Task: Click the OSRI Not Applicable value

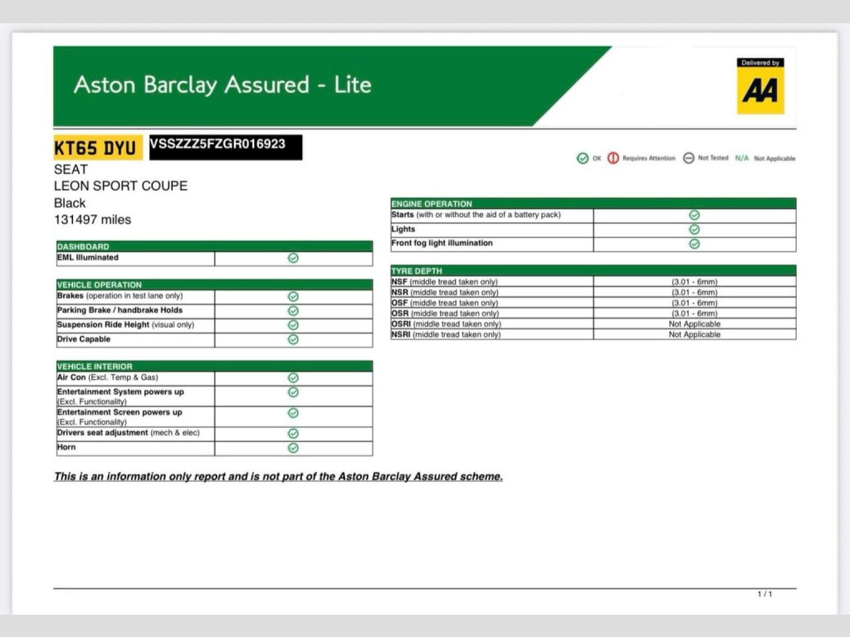Action: coord(694,324)
